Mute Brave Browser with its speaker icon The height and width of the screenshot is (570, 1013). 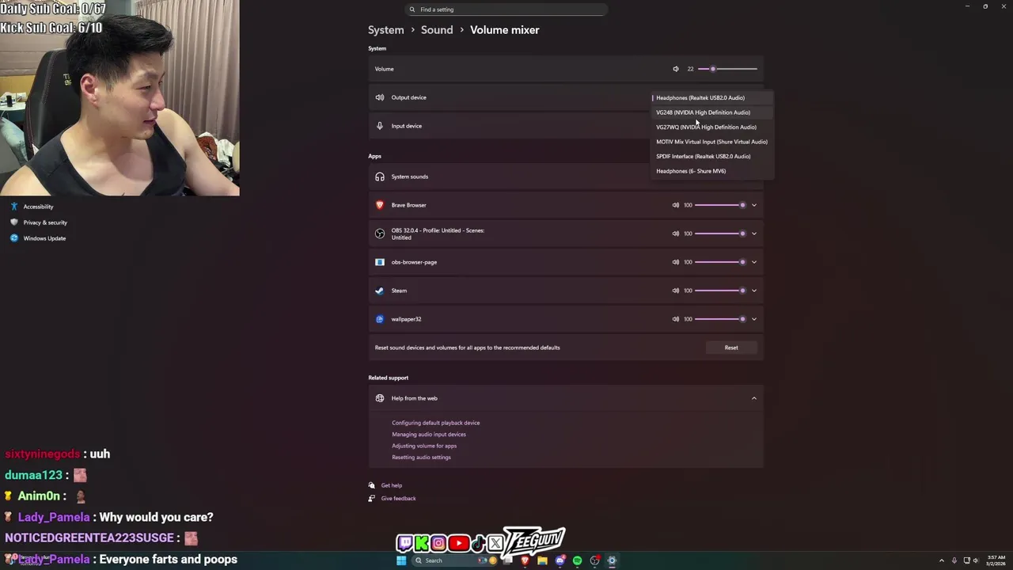(676, 205)
